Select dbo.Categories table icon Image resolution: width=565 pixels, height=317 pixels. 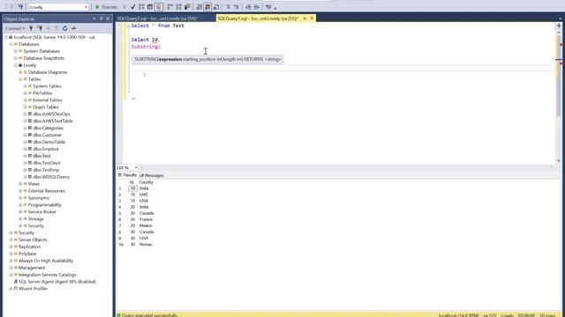tap(30, 128)
